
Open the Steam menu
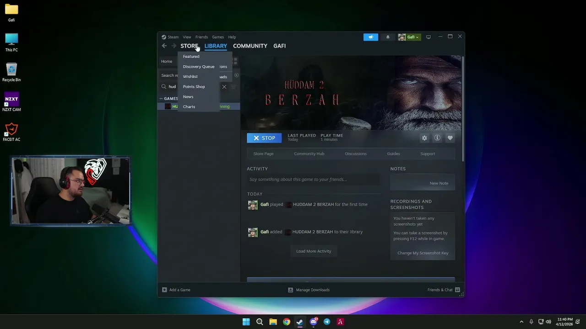[x=173, y=37]
